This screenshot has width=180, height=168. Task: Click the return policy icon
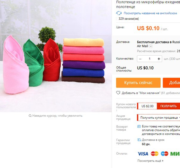pos(139,126)
